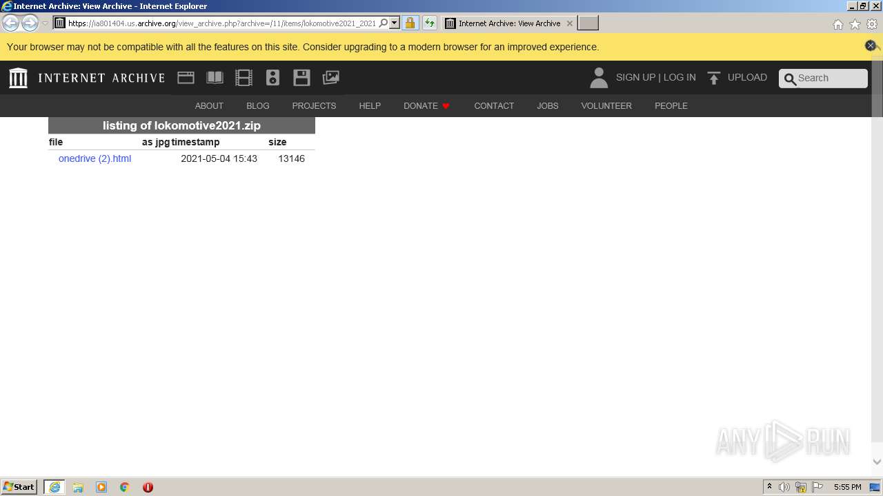
Task: Open the Images icon
Action: point(330,78)
